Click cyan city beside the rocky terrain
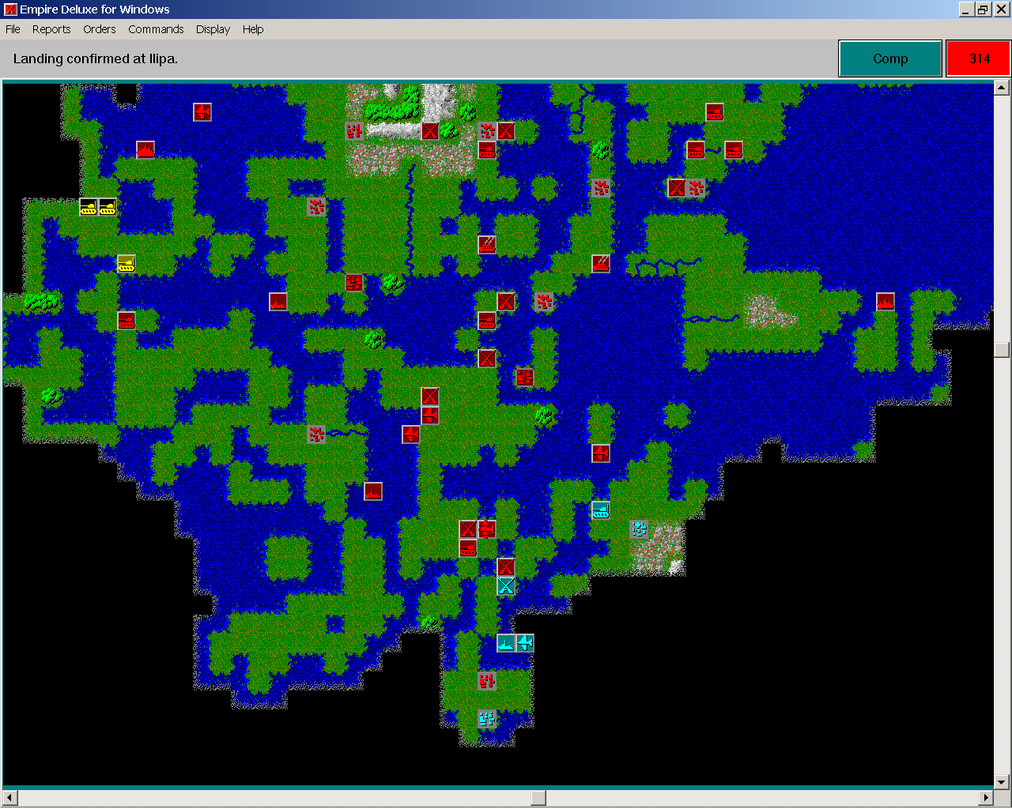 coord(639,529)
